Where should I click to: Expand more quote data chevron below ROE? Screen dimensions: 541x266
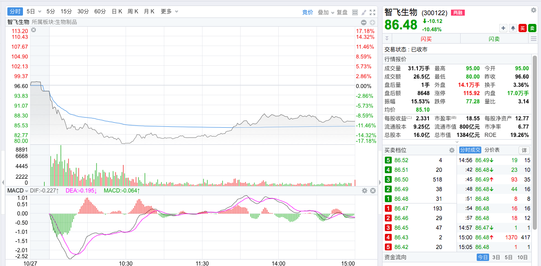(457, 142)
